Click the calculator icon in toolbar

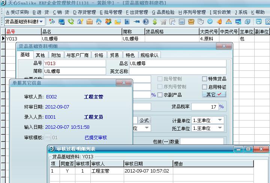(x=181, y=22)
